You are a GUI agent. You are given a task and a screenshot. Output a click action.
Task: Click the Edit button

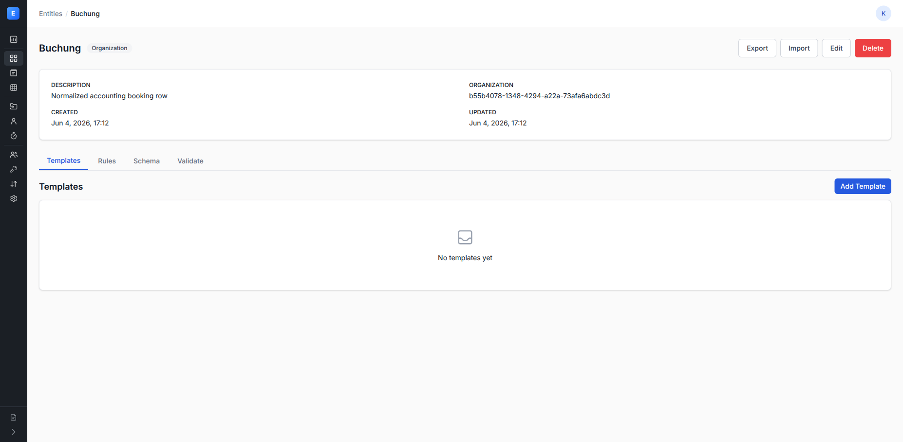pyautogui.click(x=836, y=48)
